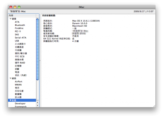
Task: Click the window resize grip corner
Action: tap(154, 106)
